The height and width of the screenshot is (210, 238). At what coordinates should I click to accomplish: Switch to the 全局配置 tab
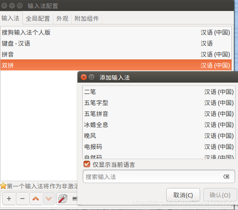click(x=38, y=19)
